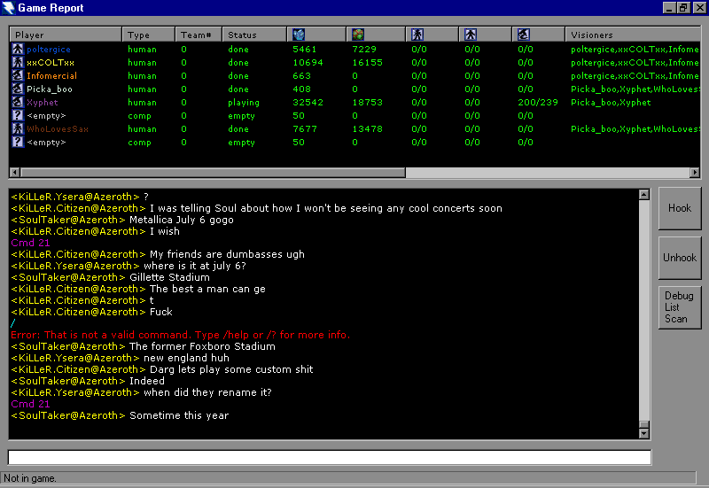Click the red 'Error: That is not a valid command' line
709x488 pixels.
pos(181,335)
